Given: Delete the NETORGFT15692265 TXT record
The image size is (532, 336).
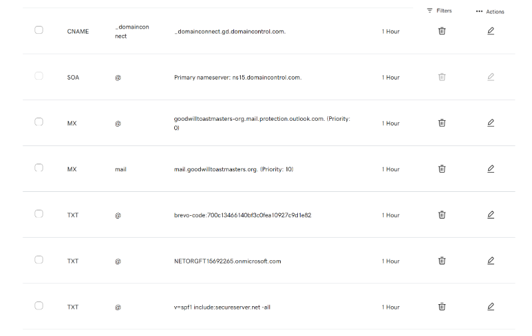Looking at the screenshot, I should [442, 260].
